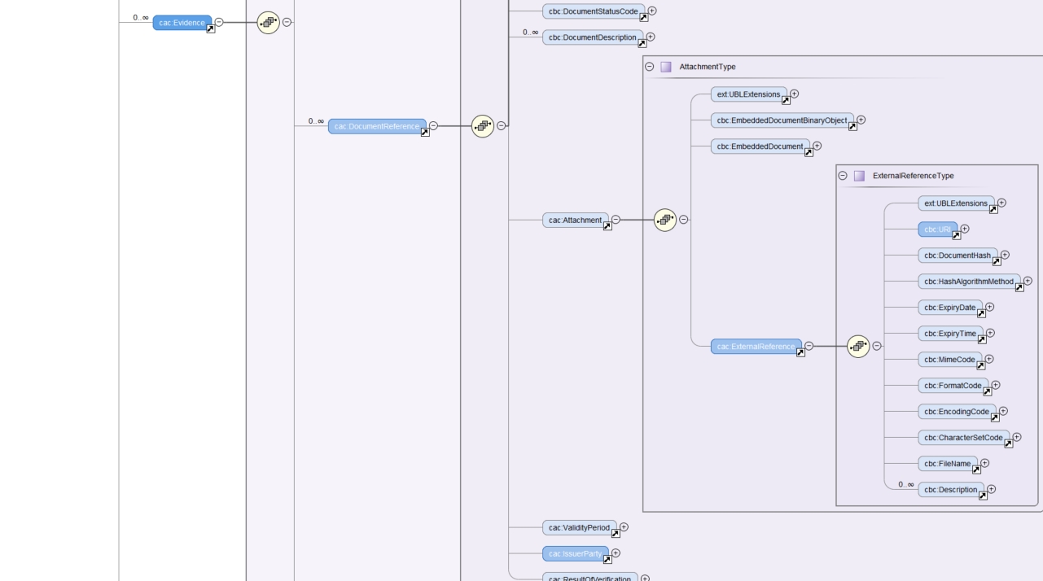The height and width of the screenshot is (581, 1043).
Task: Select the compositor icon next to cac:Attachment
Action: tap(664, 220)
